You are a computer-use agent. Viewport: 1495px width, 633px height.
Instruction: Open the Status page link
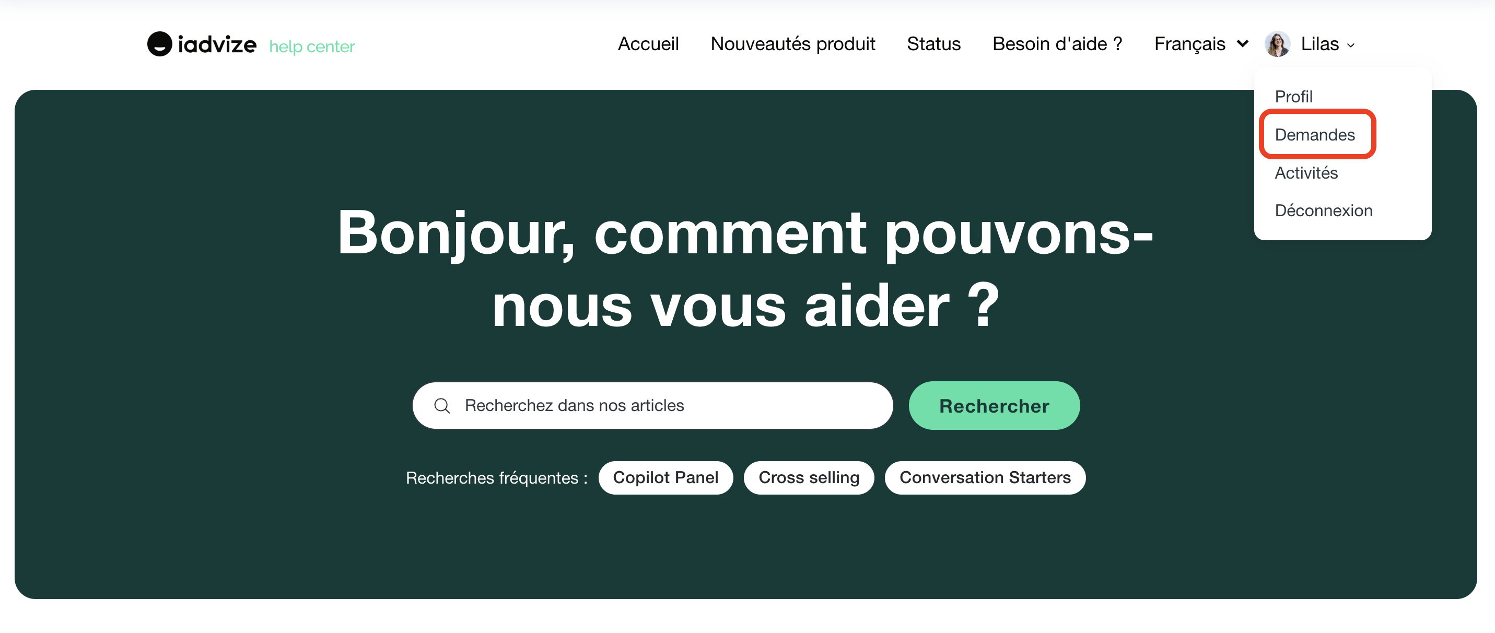[x=933, y=44]
